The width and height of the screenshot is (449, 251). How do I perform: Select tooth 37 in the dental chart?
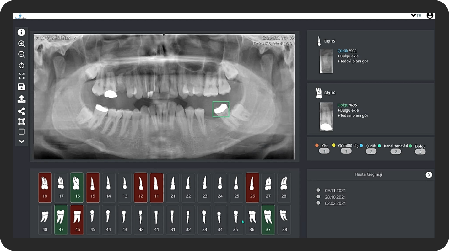pyautogui.click(x=268, y=220)
